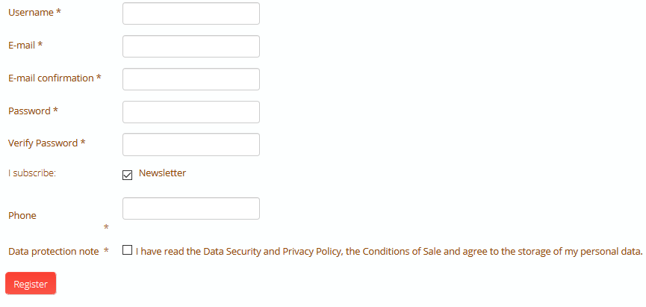Click the Phone label text
This screenshot has width=646, height=307.
(22, 216)
